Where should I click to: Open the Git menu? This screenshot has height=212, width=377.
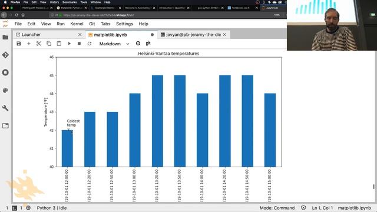tap(92, 24)
